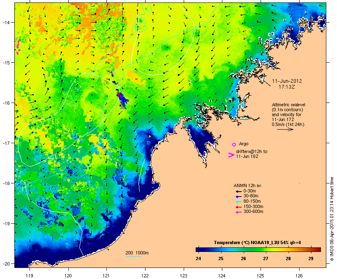Click the temperature color bar
The image size is (337, 279).
tap(258, 249)
